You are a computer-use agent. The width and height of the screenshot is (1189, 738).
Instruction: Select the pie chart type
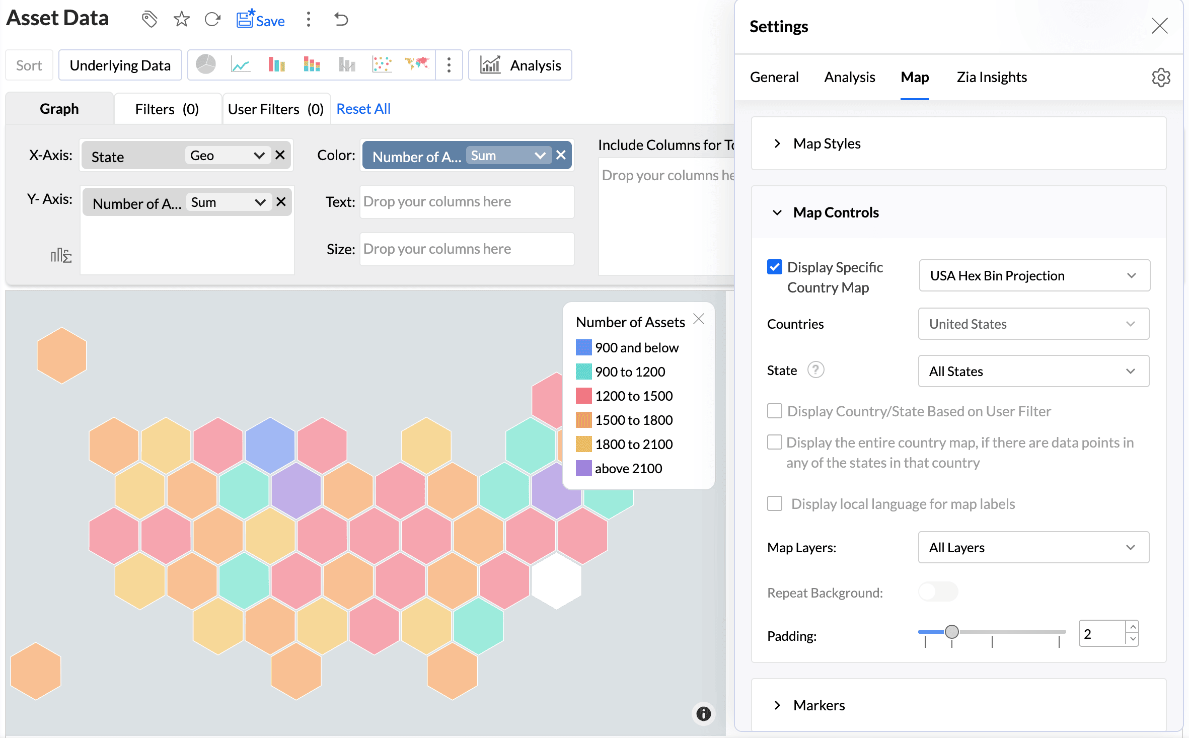pyautogui.click(x=206, y=64)
